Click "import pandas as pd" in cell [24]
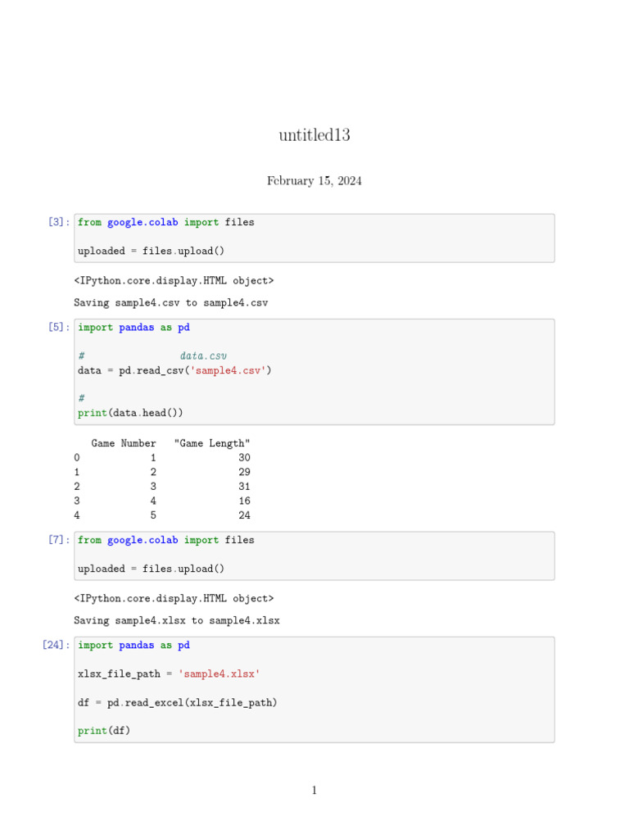This screenshot has width=629, height=839. click(x=133, y=645)
